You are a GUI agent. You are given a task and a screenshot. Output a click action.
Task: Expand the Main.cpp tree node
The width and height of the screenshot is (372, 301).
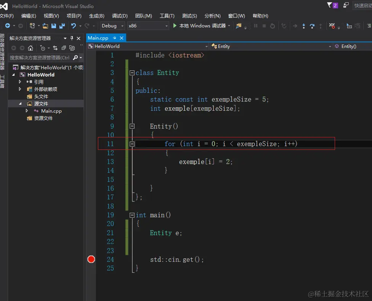(x=27, y=111)
